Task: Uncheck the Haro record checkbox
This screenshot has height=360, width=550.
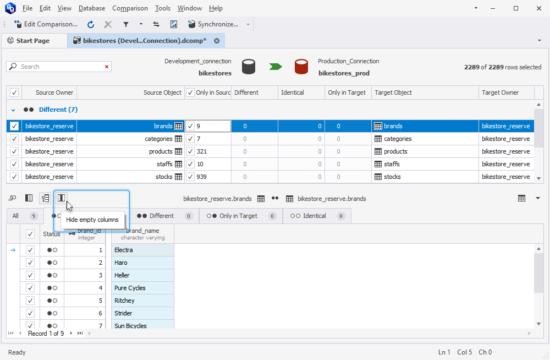Action: pos(30,263)
